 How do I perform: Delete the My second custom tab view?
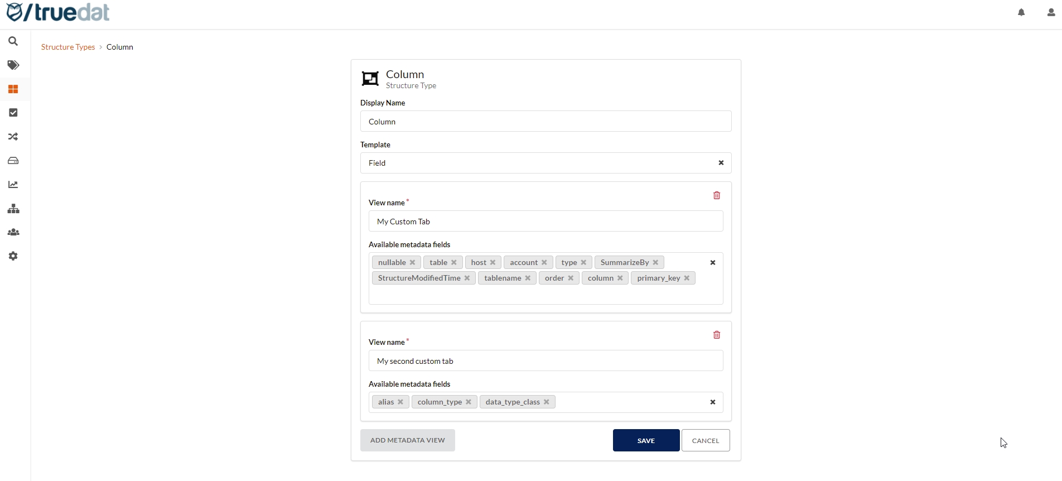pyautogui.click(x=717, y=335)
